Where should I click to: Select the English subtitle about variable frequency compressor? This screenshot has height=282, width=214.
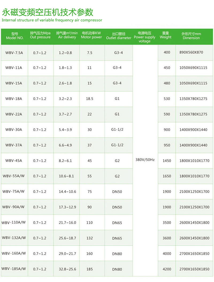(52, 20)
